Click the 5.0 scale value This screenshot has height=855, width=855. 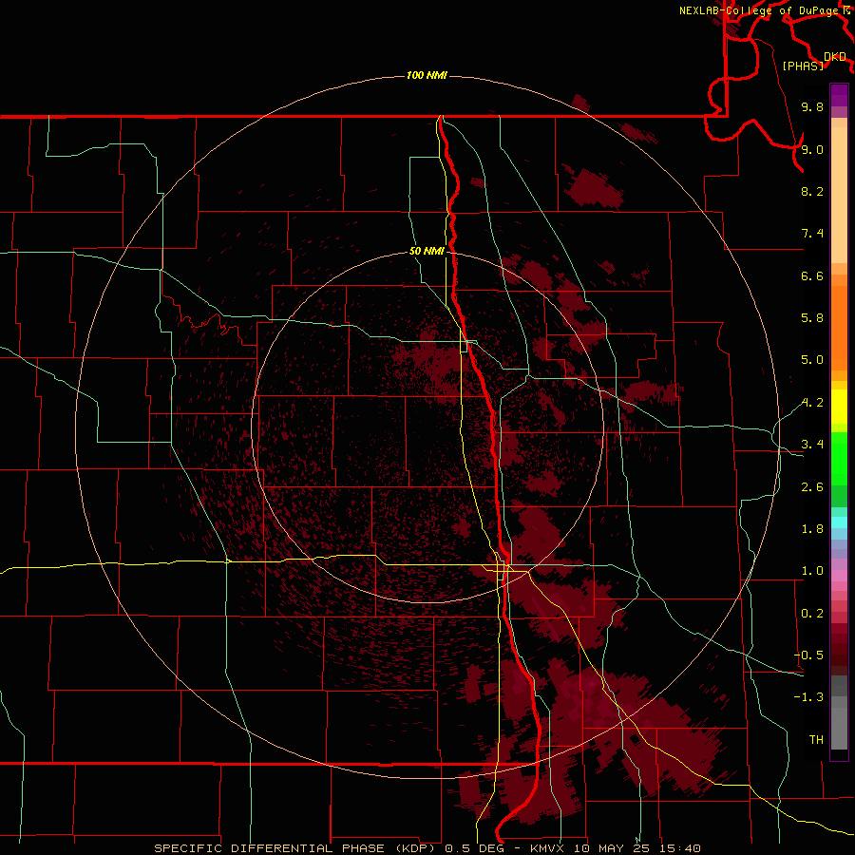(x=812, y=360)
